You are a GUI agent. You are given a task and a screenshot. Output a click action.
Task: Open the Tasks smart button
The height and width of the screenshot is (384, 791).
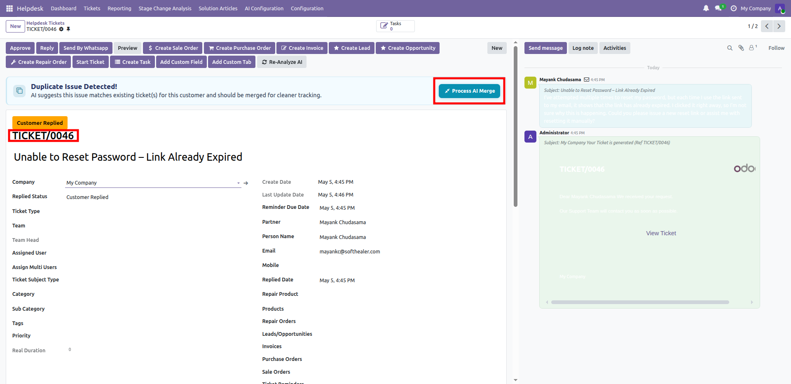395,26
